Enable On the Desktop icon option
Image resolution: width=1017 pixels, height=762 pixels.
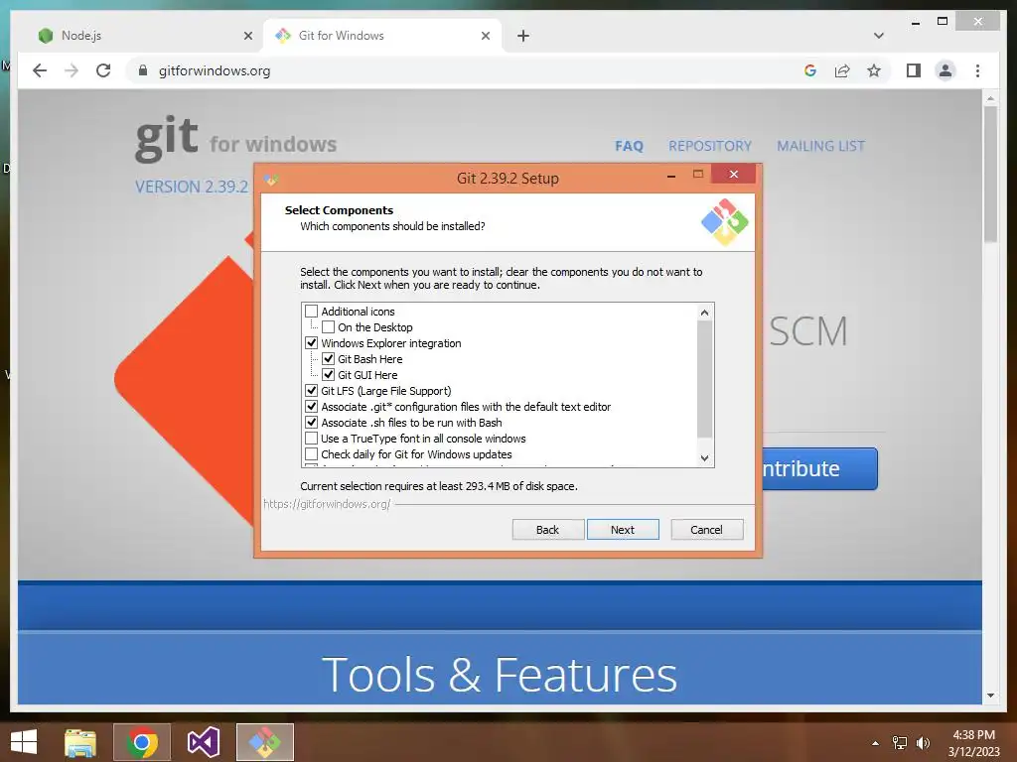pyautogui.click(x=328, y=327)
